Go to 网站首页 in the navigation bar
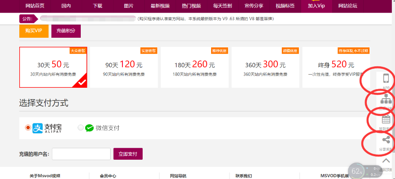 coord(35,6)
